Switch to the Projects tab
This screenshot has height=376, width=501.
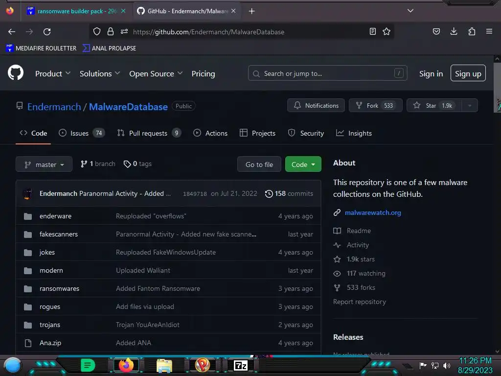257,133
